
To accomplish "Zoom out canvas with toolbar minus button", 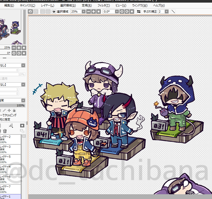I will point(88,11).
